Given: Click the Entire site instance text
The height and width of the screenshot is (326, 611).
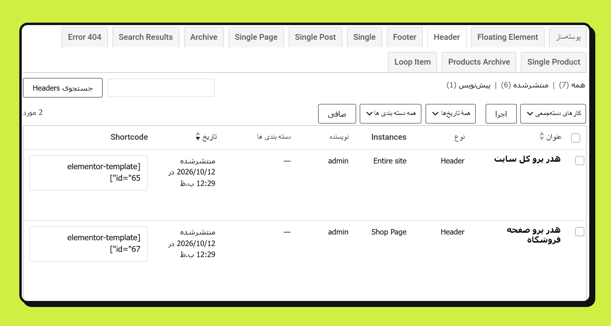Looking at the screenshot, I should tap(390, 161).
